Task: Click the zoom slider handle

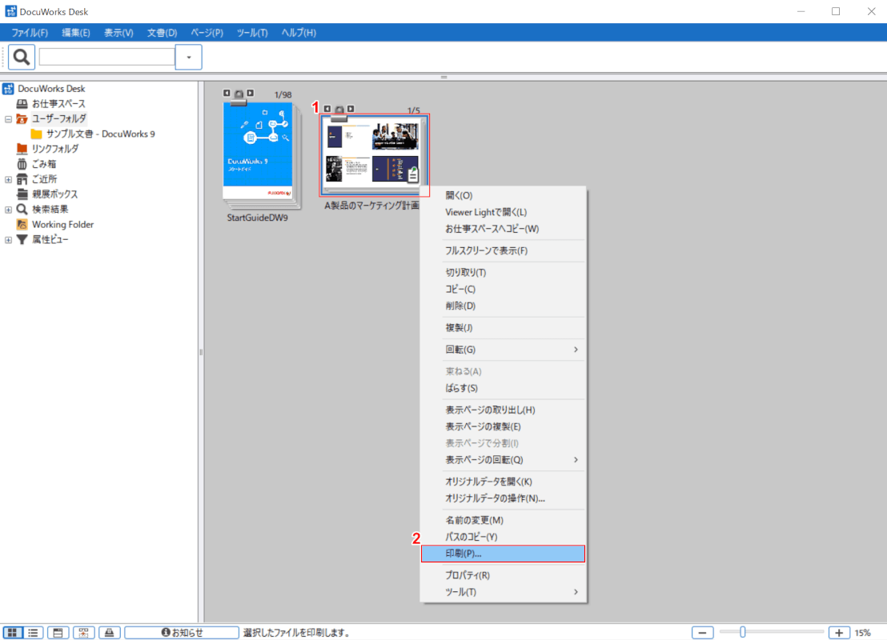Action: [x=743, y=632]
